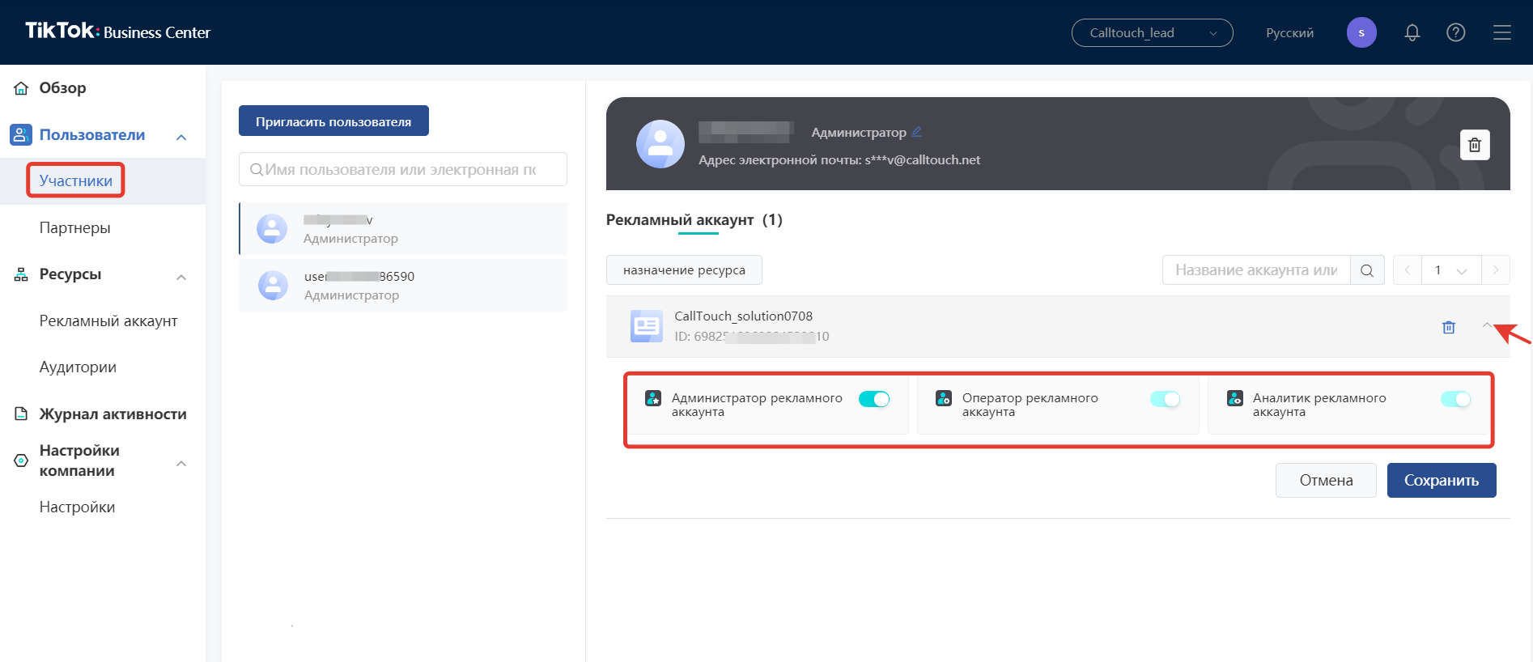Edit Администратор role pencil icon
Image resolution: width=1533 pixels, height=662 pixels.
tap(917, 131)
